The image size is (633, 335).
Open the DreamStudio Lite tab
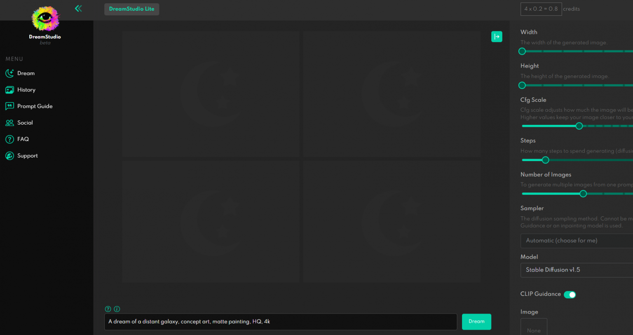click(x=131, y=9)
